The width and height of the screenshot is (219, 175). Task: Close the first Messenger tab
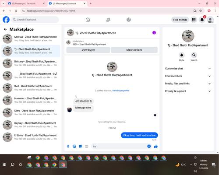[44, 3]
